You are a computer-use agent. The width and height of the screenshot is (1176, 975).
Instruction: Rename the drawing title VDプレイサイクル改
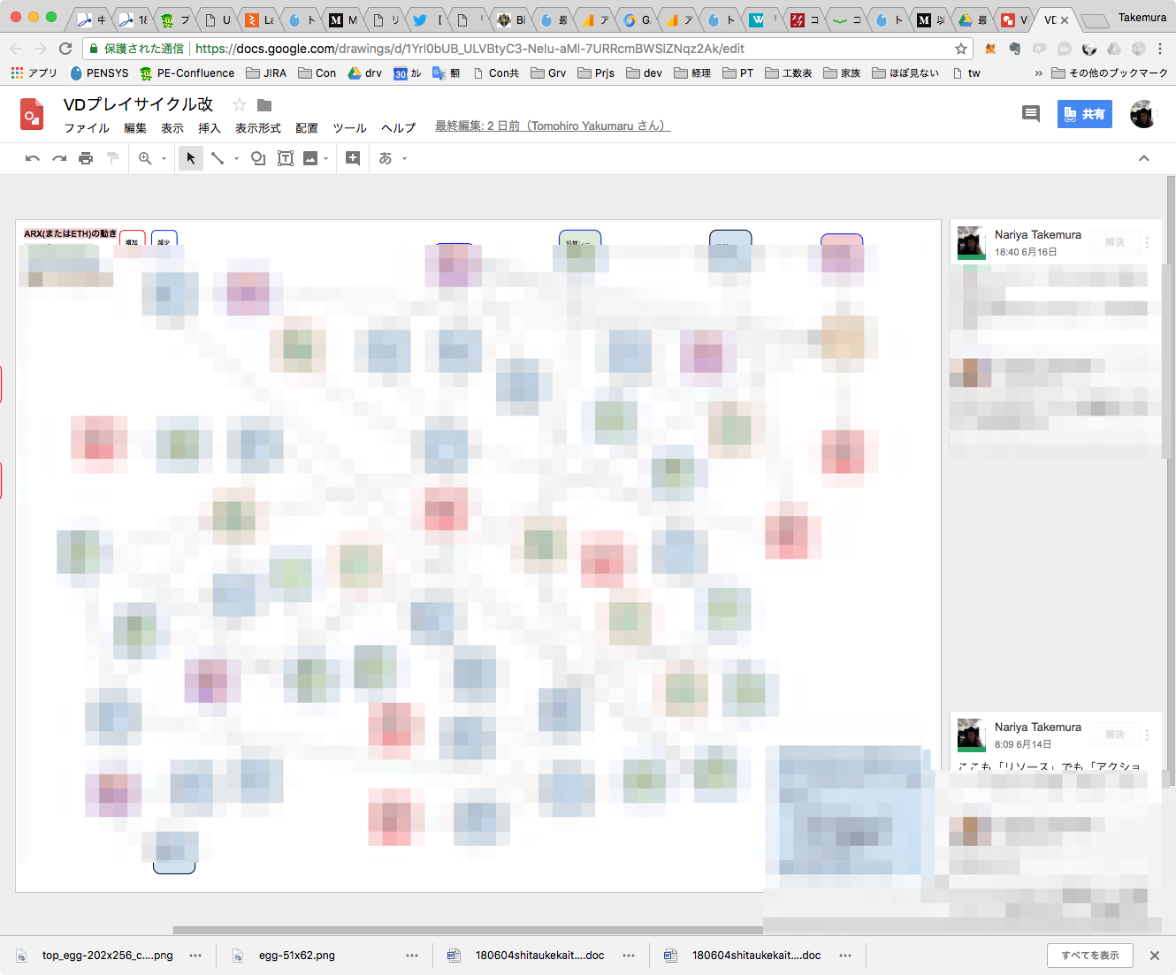(138, 104)
